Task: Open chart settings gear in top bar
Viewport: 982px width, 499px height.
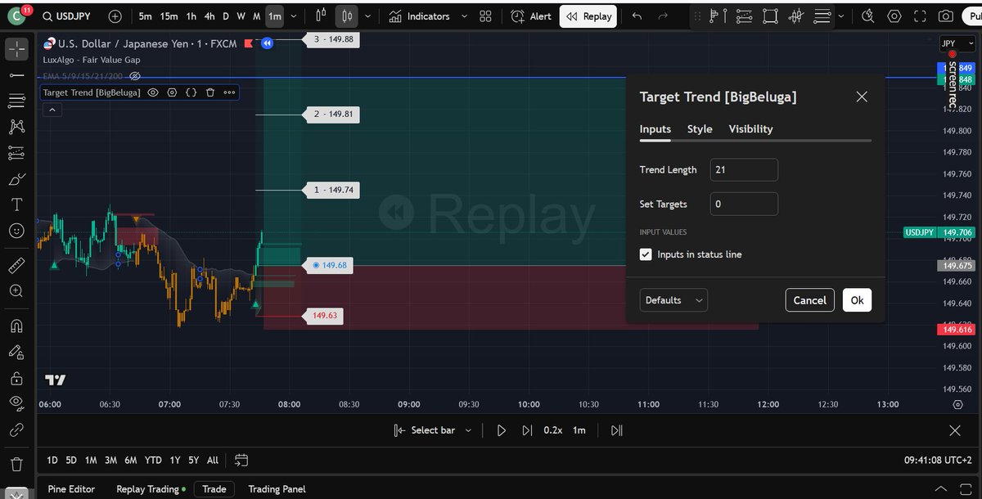Action: (x=894, y=16)
